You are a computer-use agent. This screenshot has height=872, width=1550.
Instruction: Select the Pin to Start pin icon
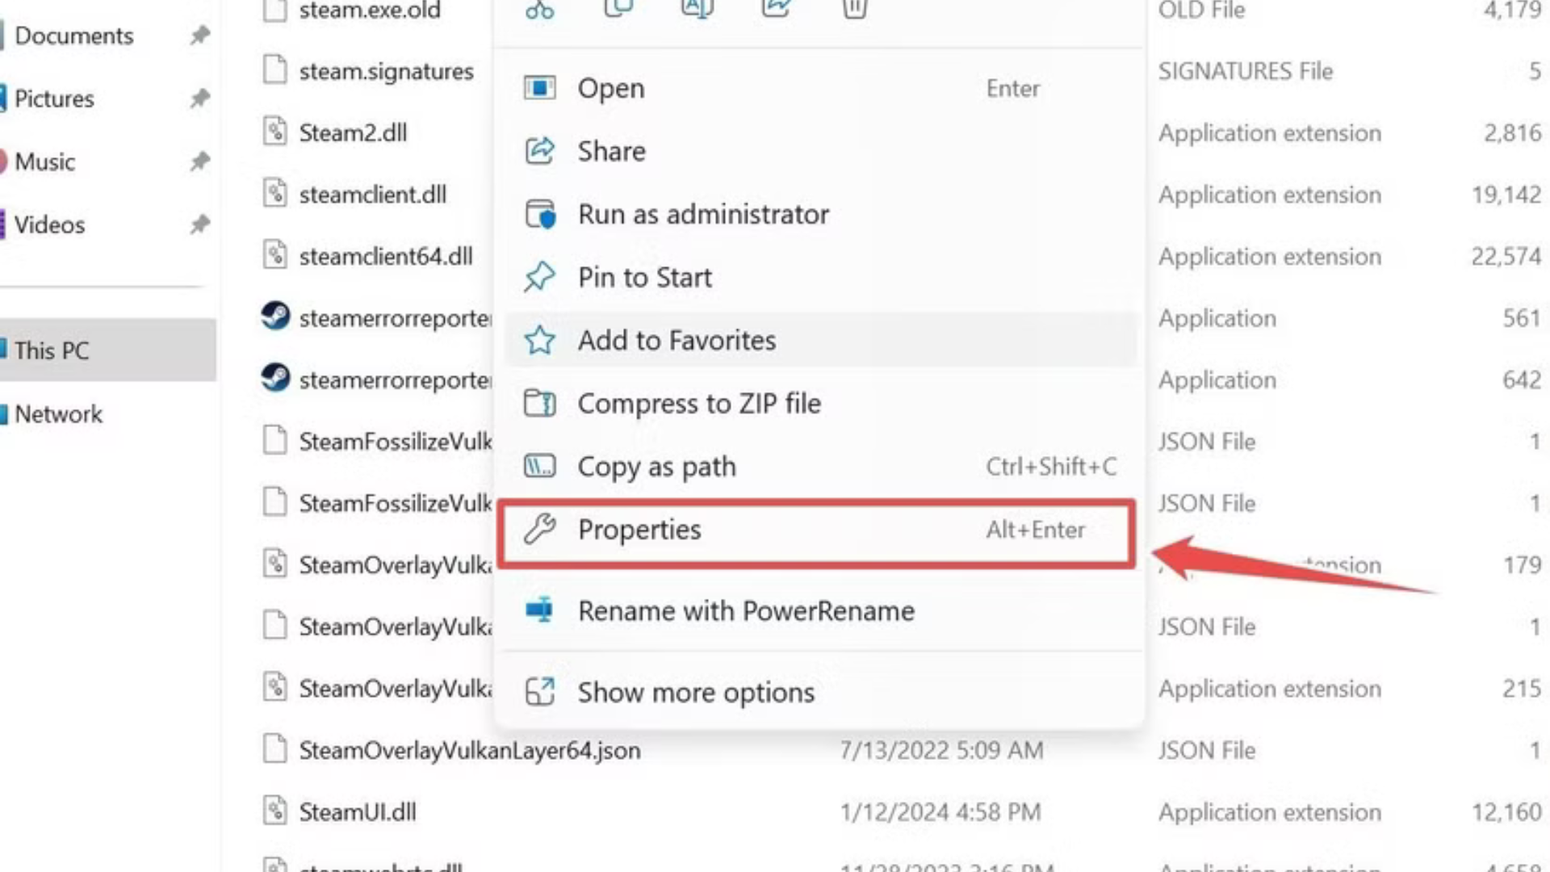coord(539,277)
